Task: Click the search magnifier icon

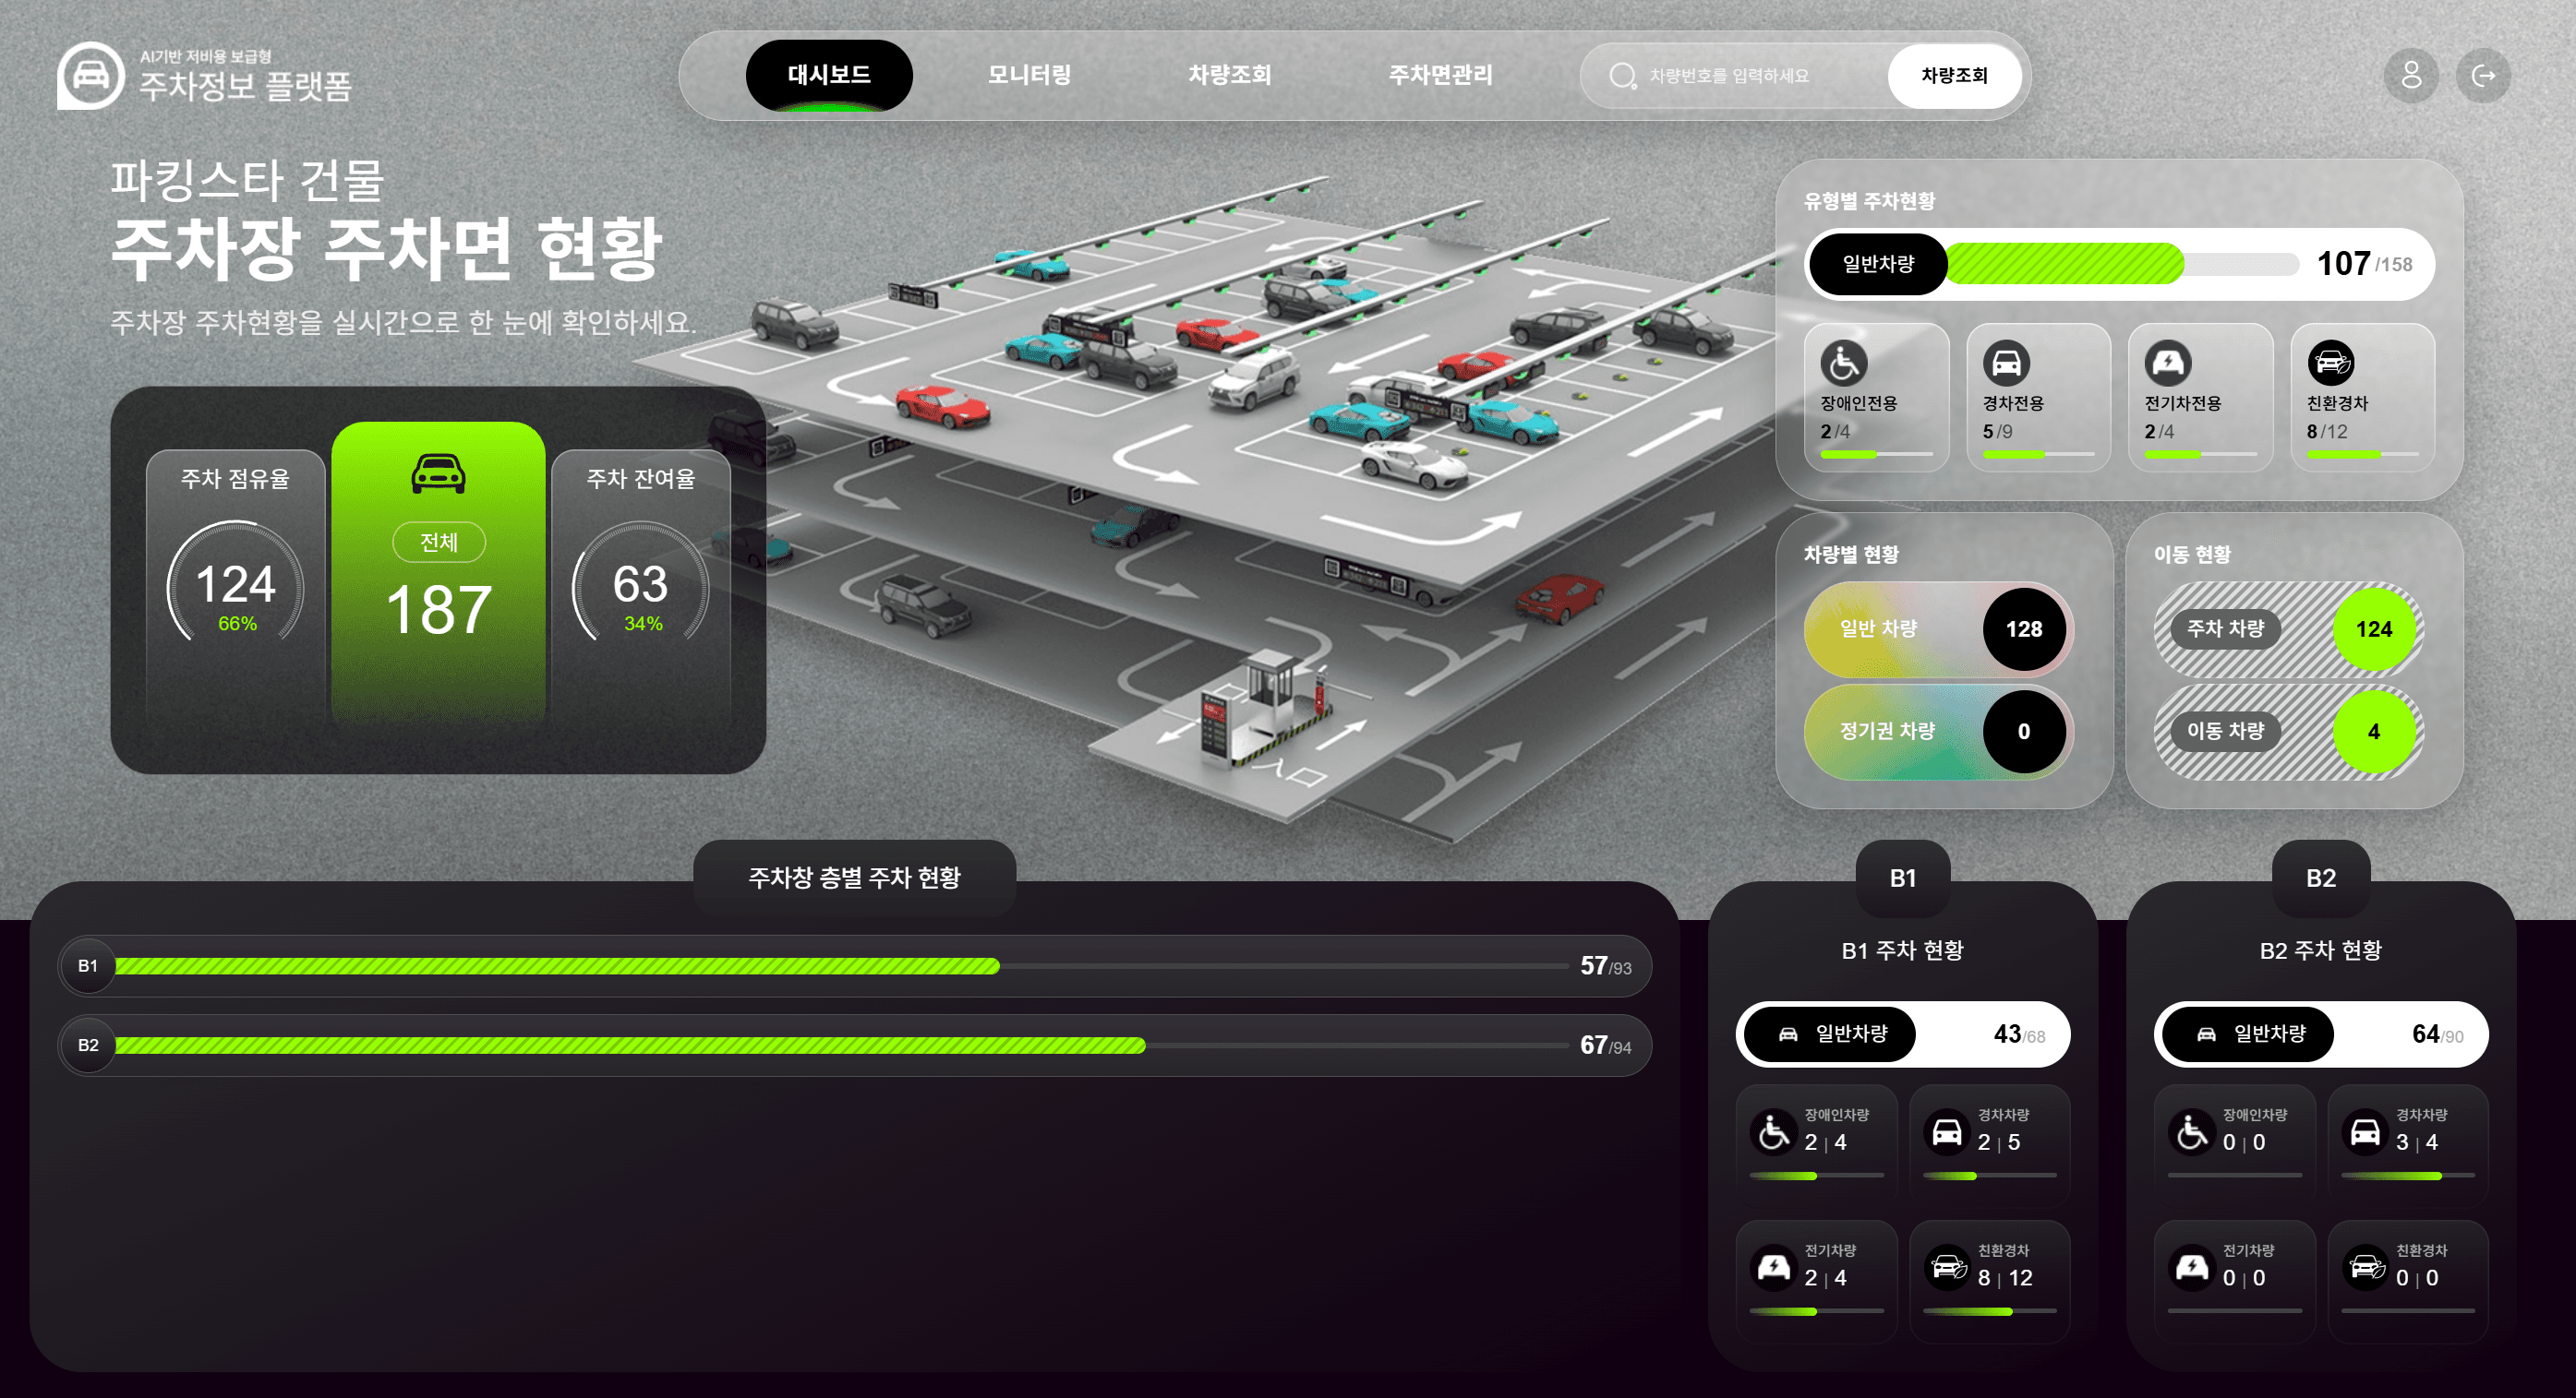Action: [x=1622, y=76]
